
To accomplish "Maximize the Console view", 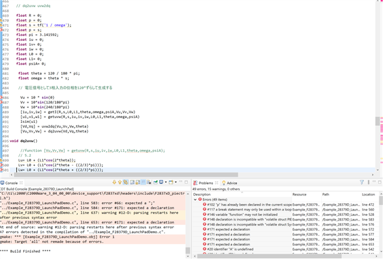I will pos(186,182).
